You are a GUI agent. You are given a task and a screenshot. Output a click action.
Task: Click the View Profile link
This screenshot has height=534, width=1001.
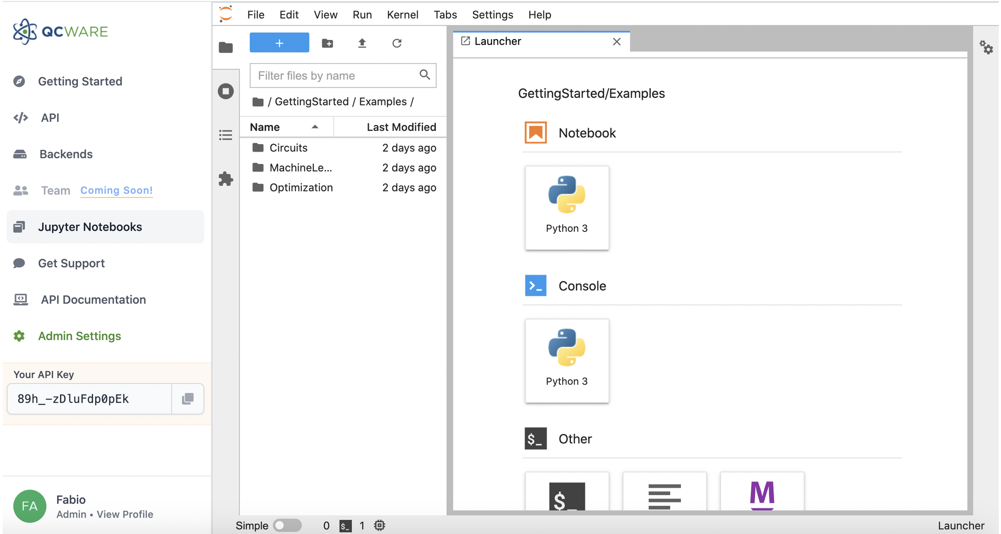pyautogui.click(x=125, y=514)
